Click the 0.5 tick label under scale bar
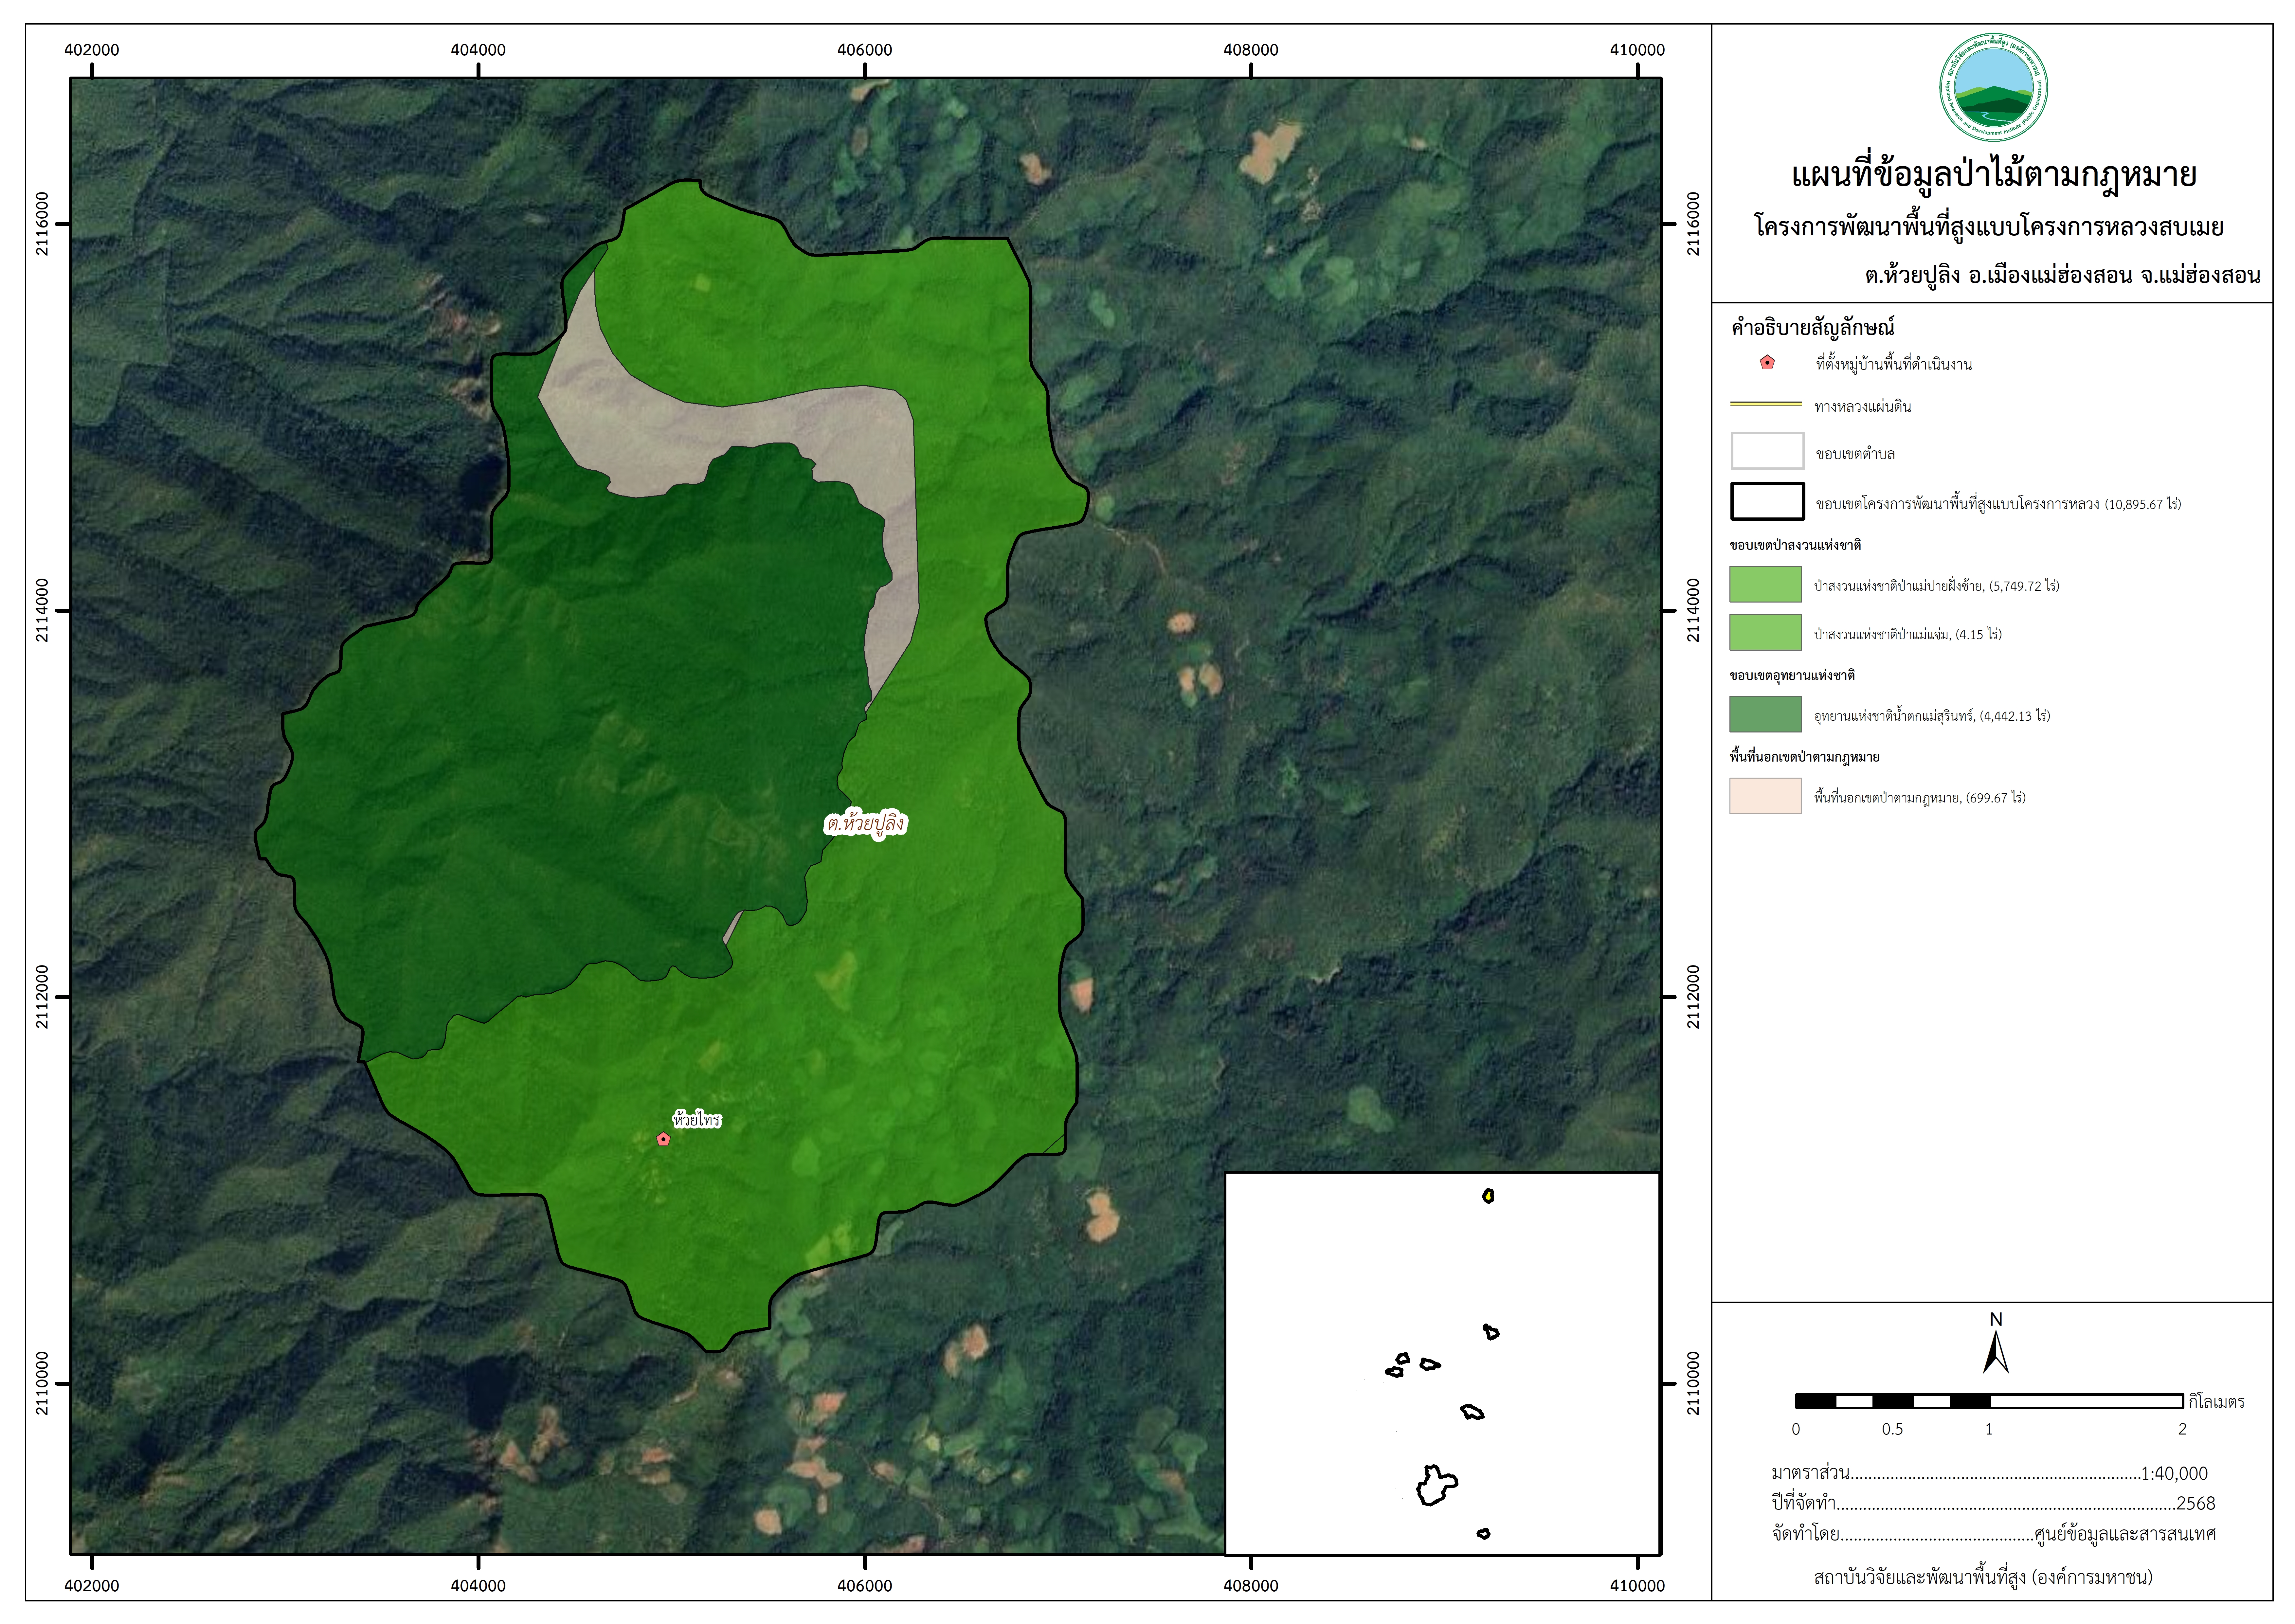 pyautogui.click(x=1892, y=1429)
